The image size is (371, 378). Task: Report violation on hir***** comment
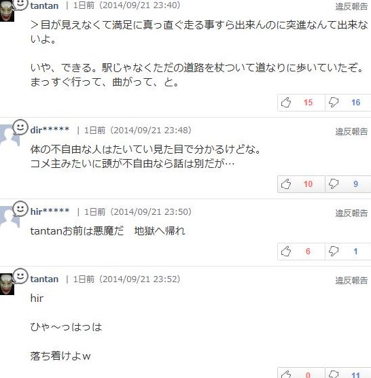351,213
